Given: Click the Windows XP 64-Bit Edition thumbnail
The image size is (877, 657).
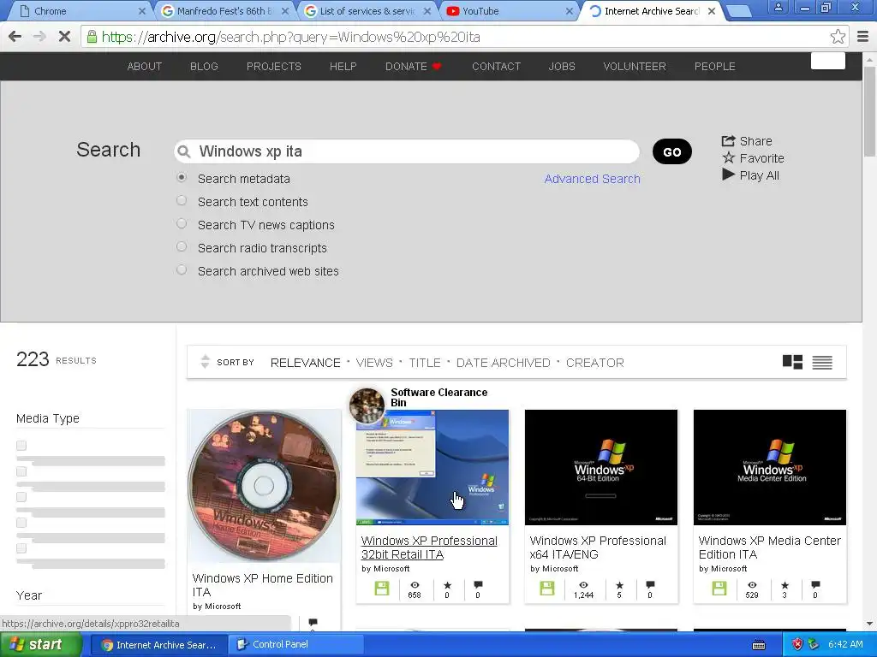Looking at the screenshot, I should (600, 468).
